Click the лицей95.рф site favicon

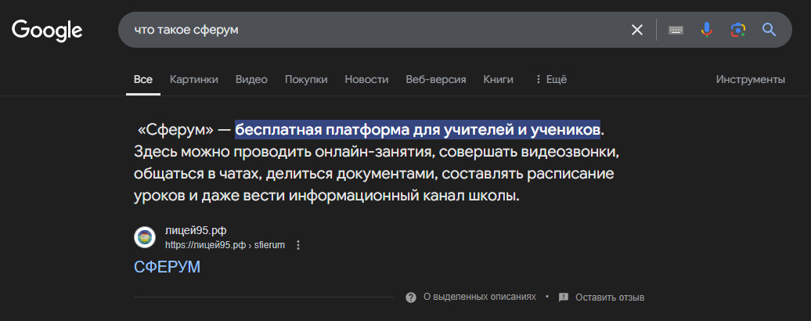145,237
